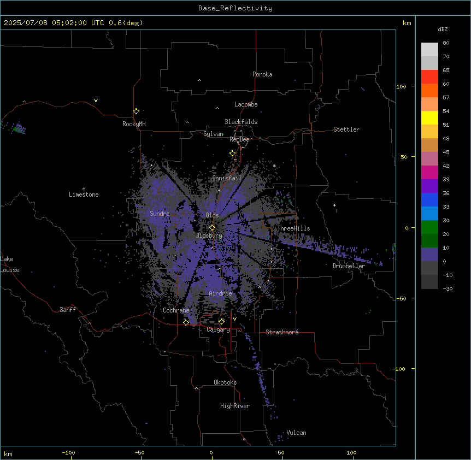Screen dimensions: 471x460
Task: Click the white caret marker west of Ponoka
Action: 199,80
